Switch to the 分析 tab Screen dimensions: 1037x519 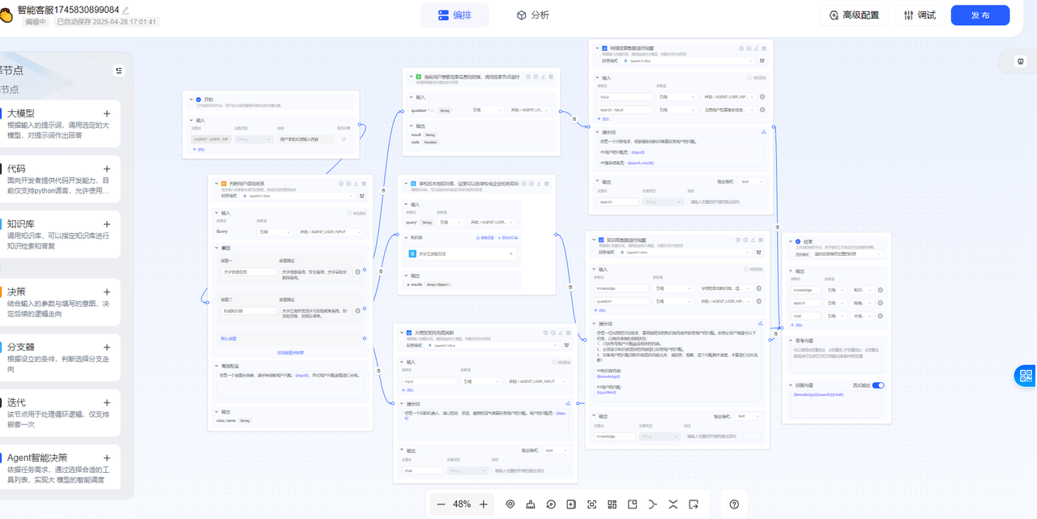pyautogui.click(x=532, y=15)
